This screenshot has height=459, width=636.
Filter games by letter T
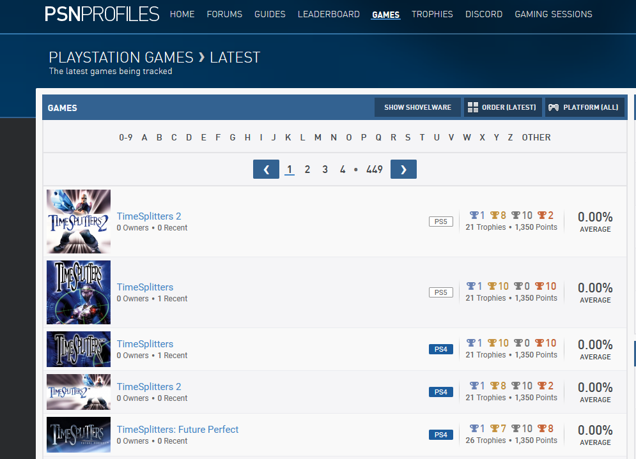[422, 137]
